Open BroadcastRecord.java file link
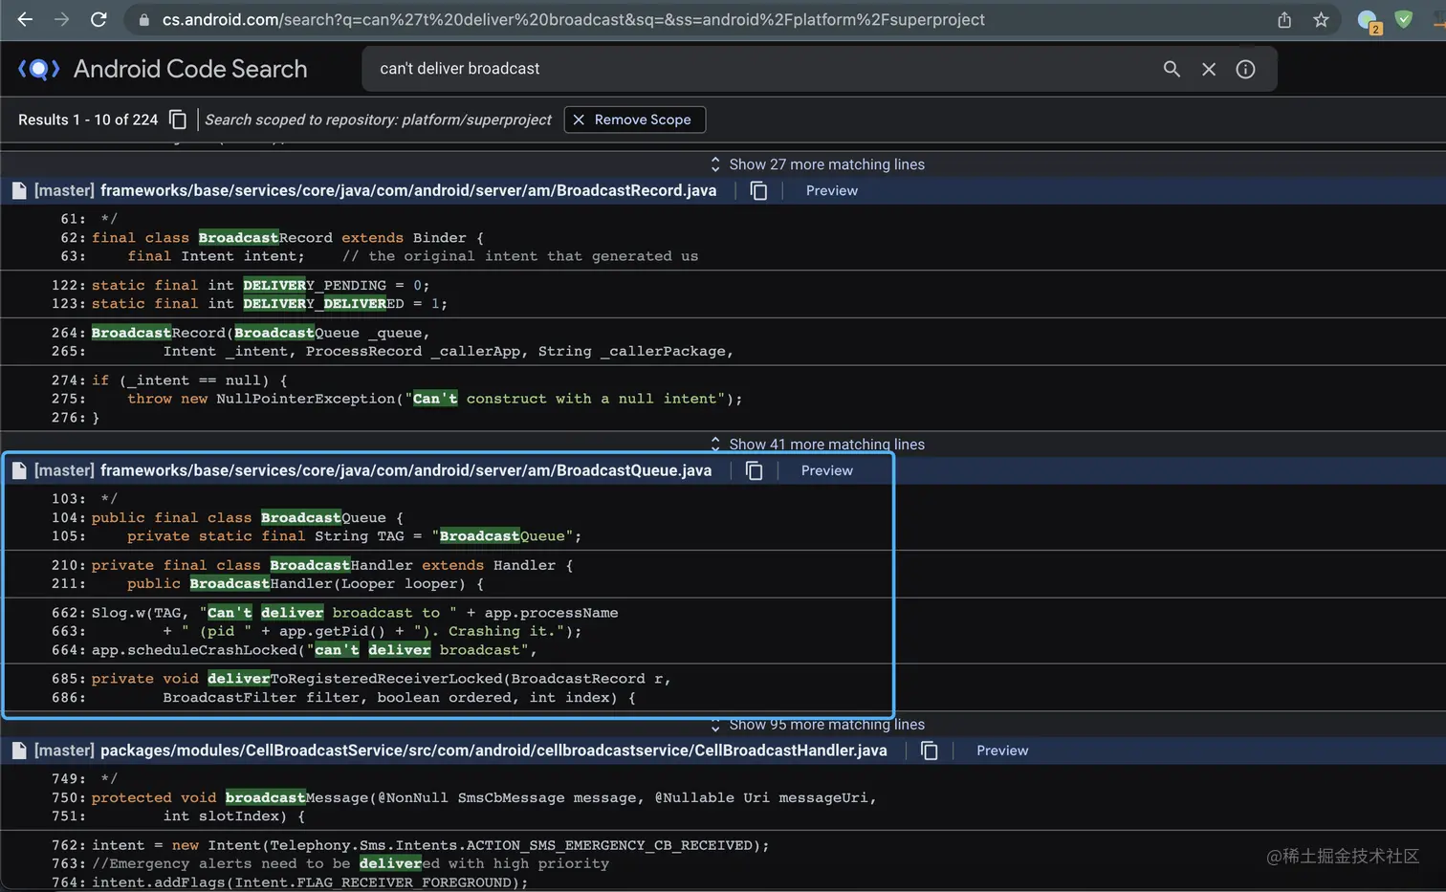 408,190
